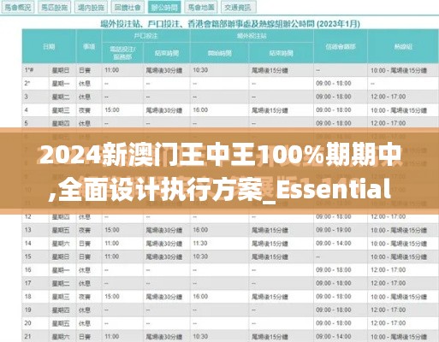Click the overlay banner text 2024新澳门王中王100%期期中
The width and height of the screenshot is (439, 342).
[220, 156]
